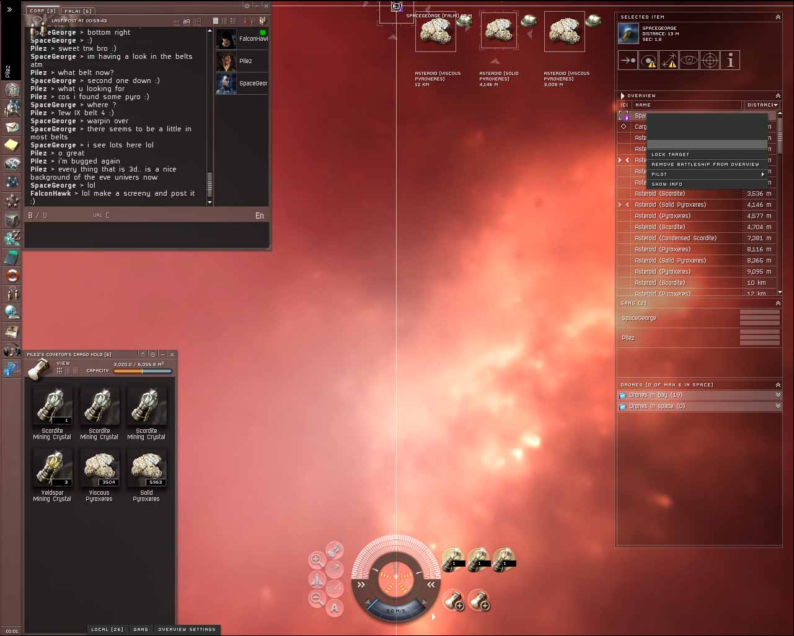Click the cargo capacity bar

click(143, 372)
